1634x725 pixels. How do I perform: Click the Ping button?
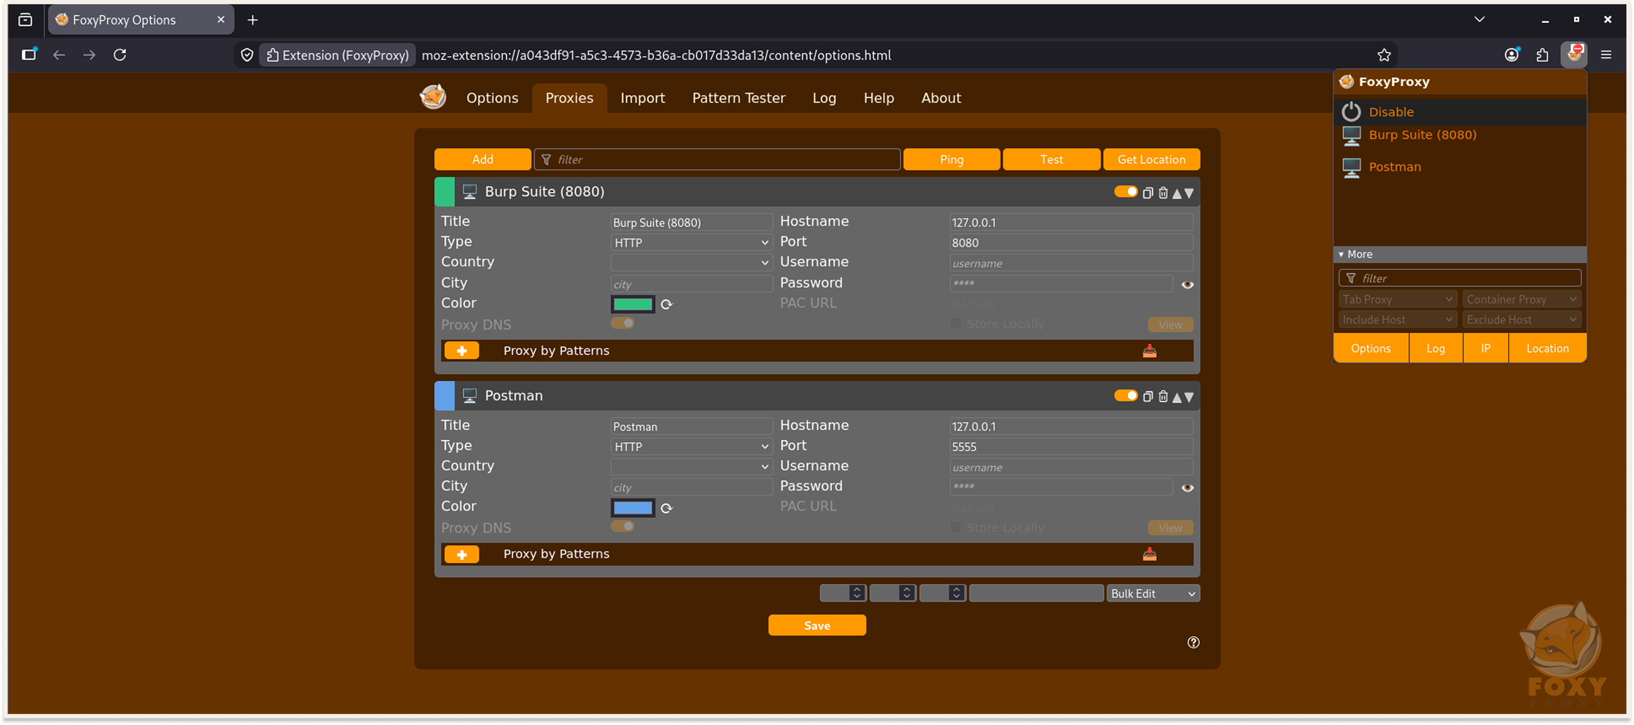point(951,159)
